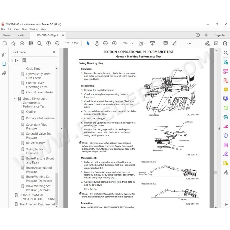
Task: Add file to starred with star icon
Action: [13, 43]
